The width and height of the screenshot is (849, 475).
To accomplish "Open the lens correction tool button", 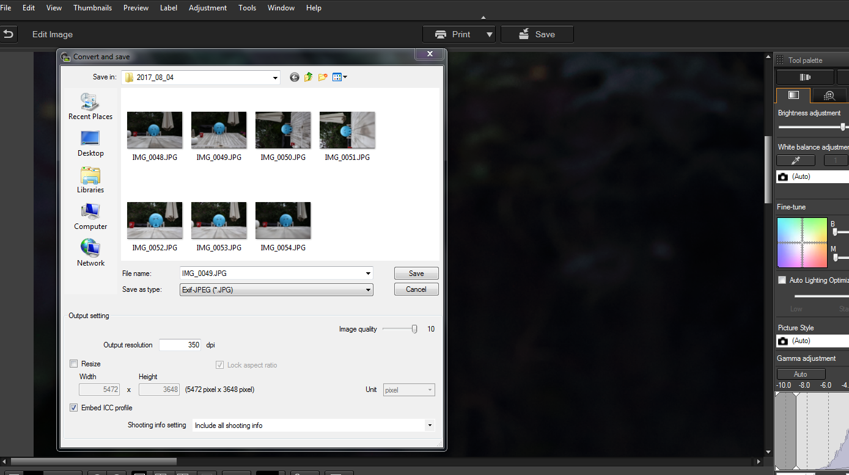I will pos(804,77).
